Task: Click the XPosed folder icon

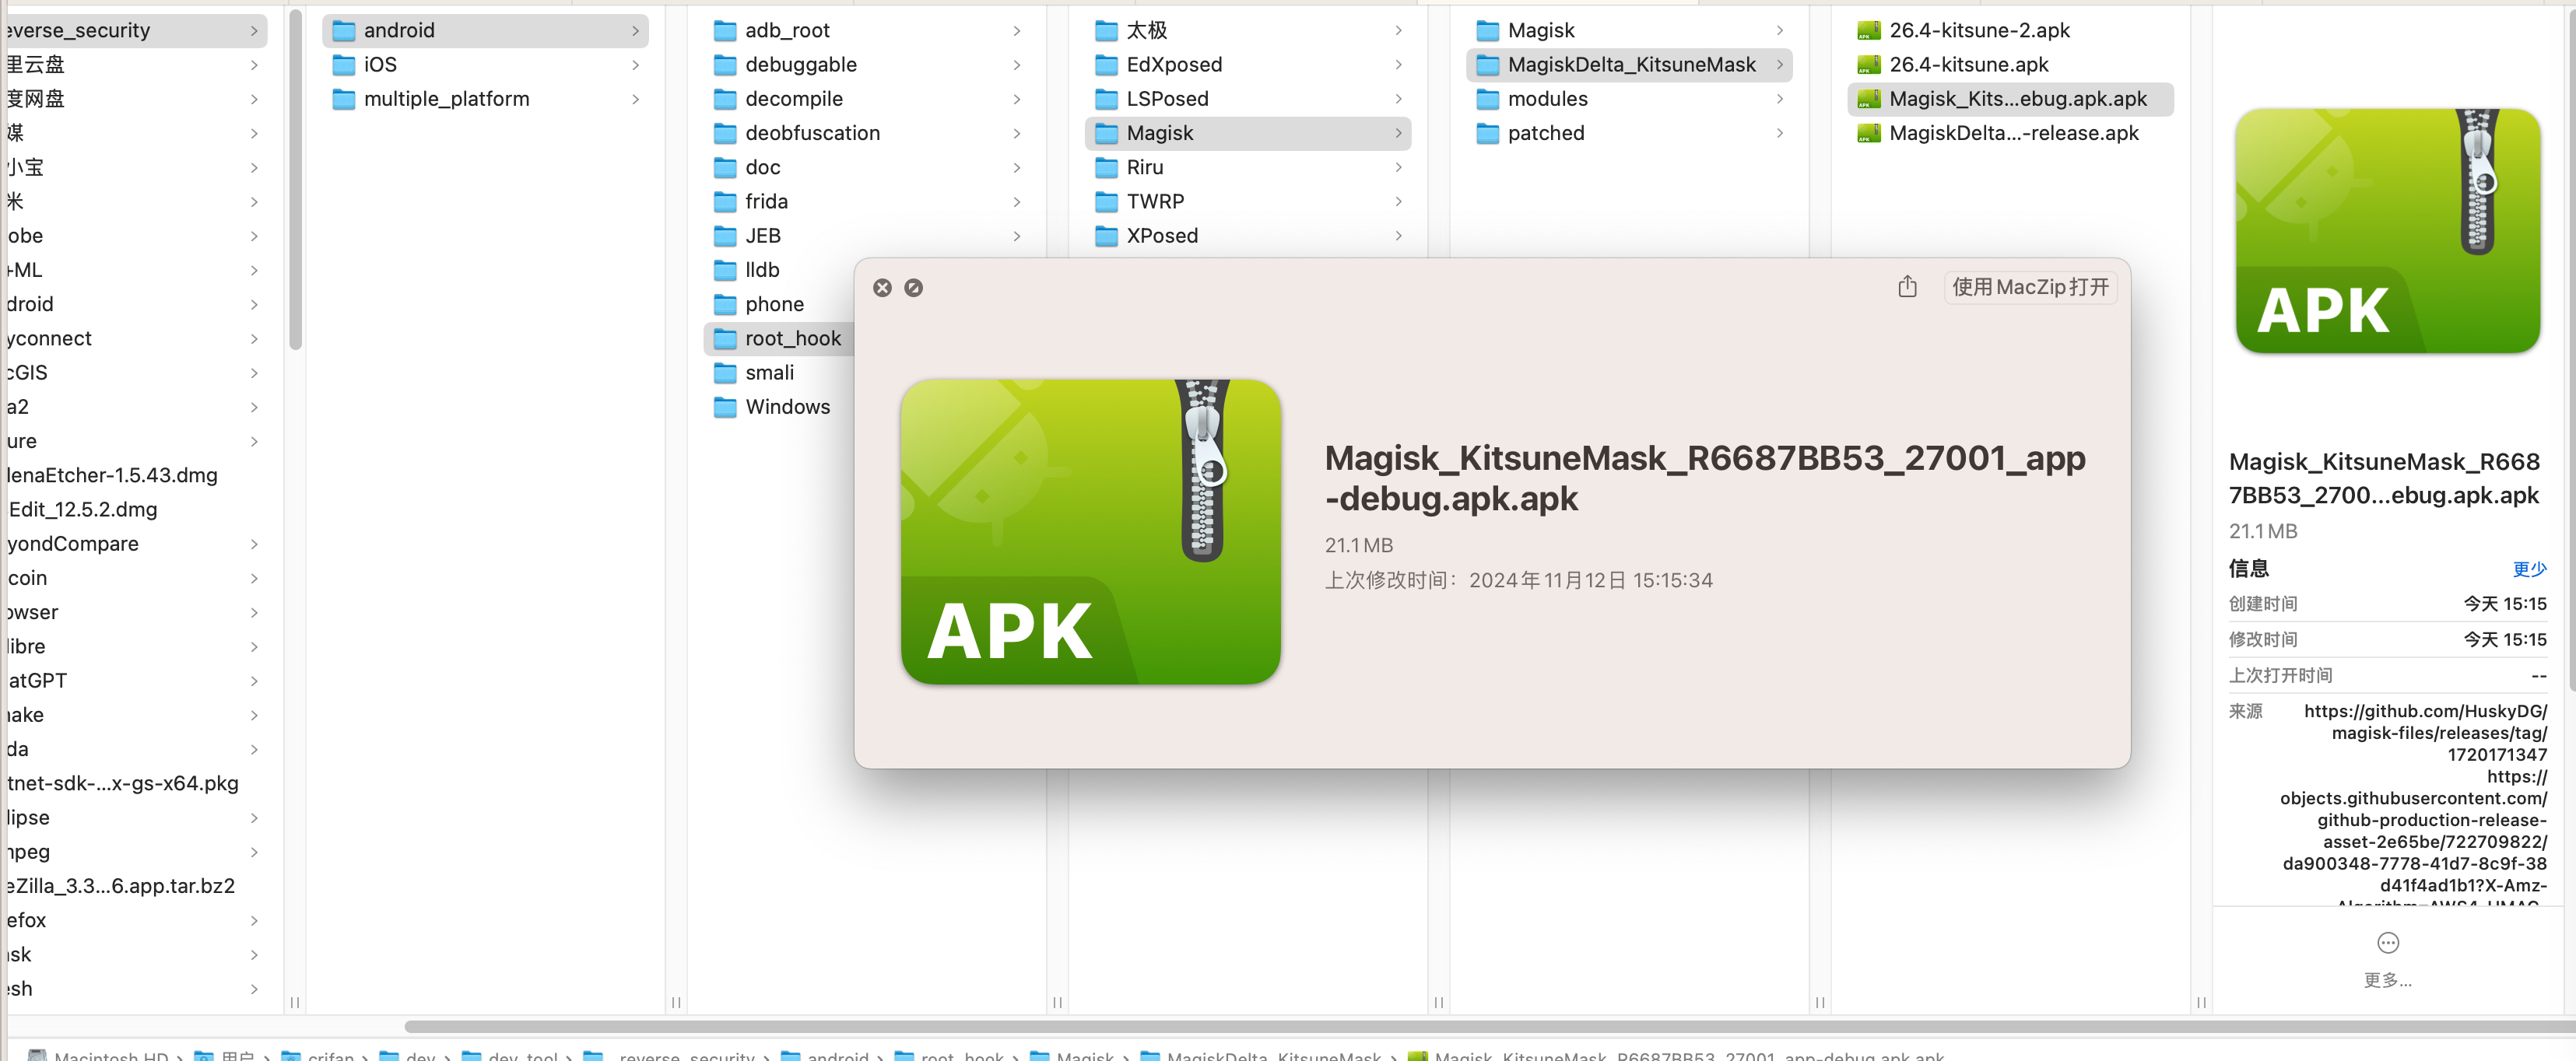Action: tap(1106, 236)
